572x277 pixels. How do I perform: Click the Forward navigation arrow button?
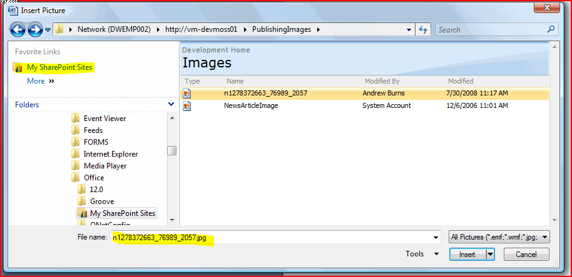pos(35,29)
